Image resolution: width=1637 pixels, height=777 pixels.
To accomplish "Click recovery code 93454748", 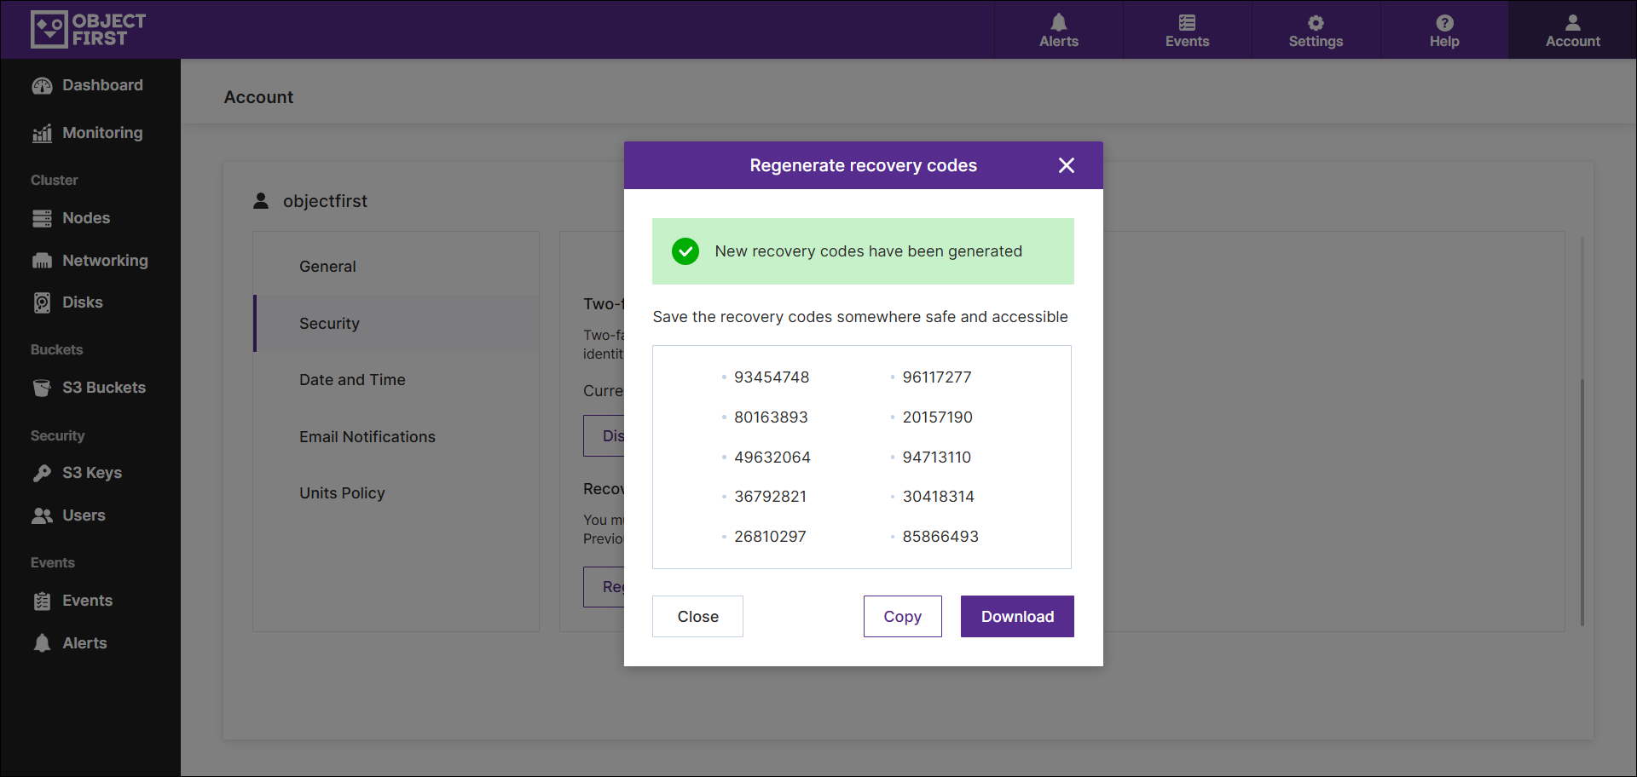I will (772, 377).
